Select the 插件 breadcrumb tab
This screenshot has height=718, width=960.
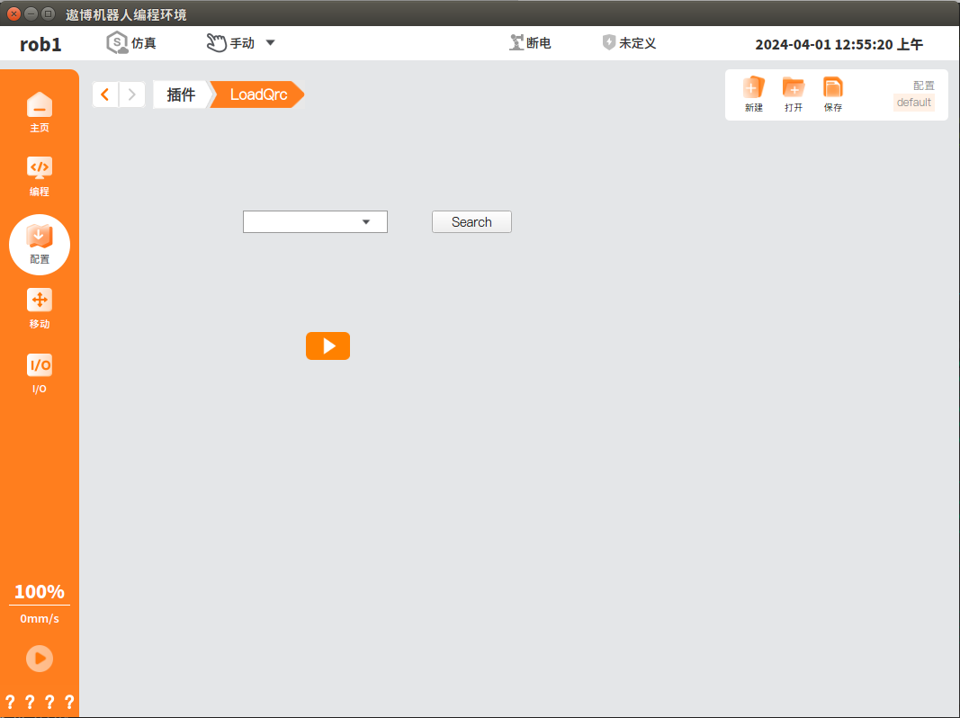[181, 94]
